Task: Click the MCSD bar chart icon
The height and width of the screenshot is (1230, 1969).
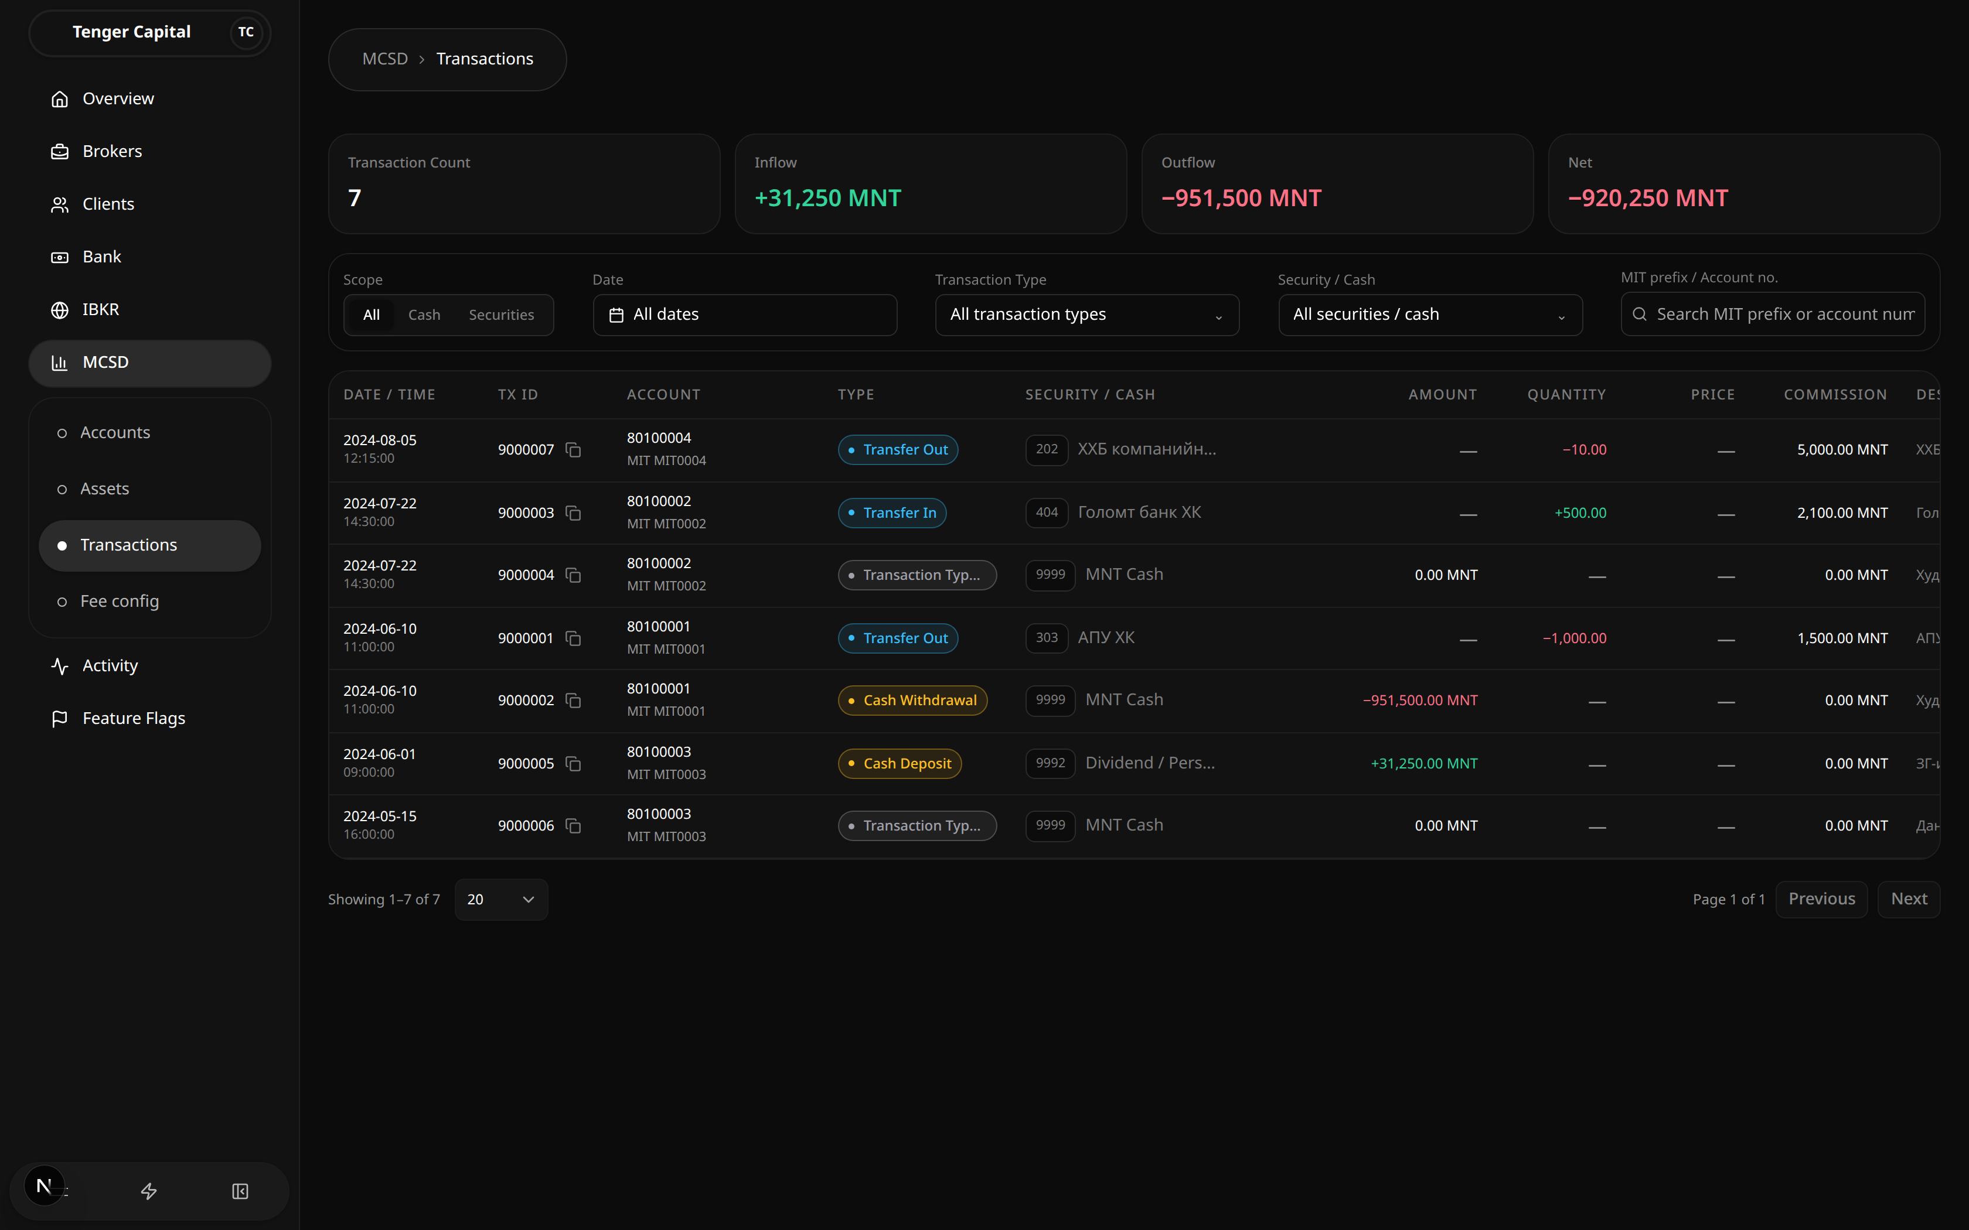Action: coord(59,363)
